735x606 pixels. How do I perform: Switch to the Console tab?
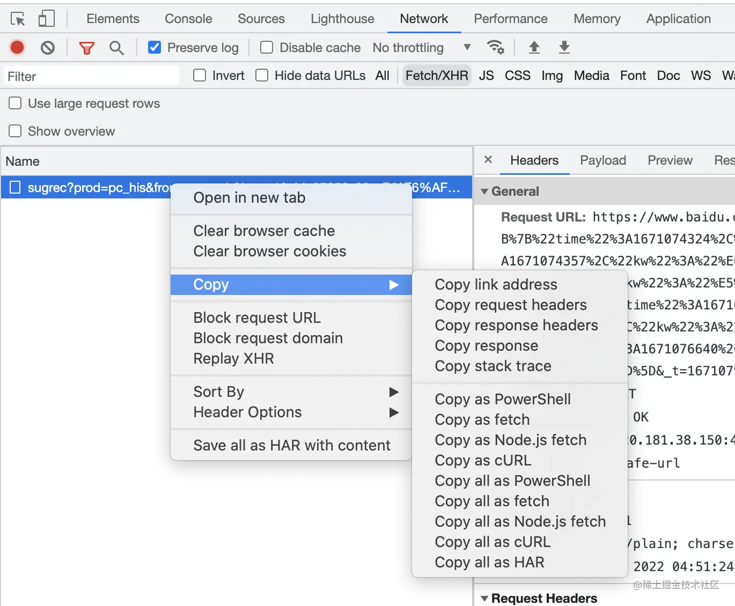188,19
